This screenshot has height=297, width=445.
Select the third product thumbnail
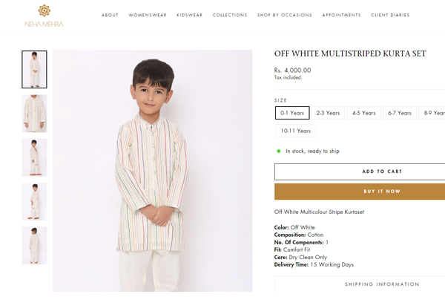coord(34,157)
